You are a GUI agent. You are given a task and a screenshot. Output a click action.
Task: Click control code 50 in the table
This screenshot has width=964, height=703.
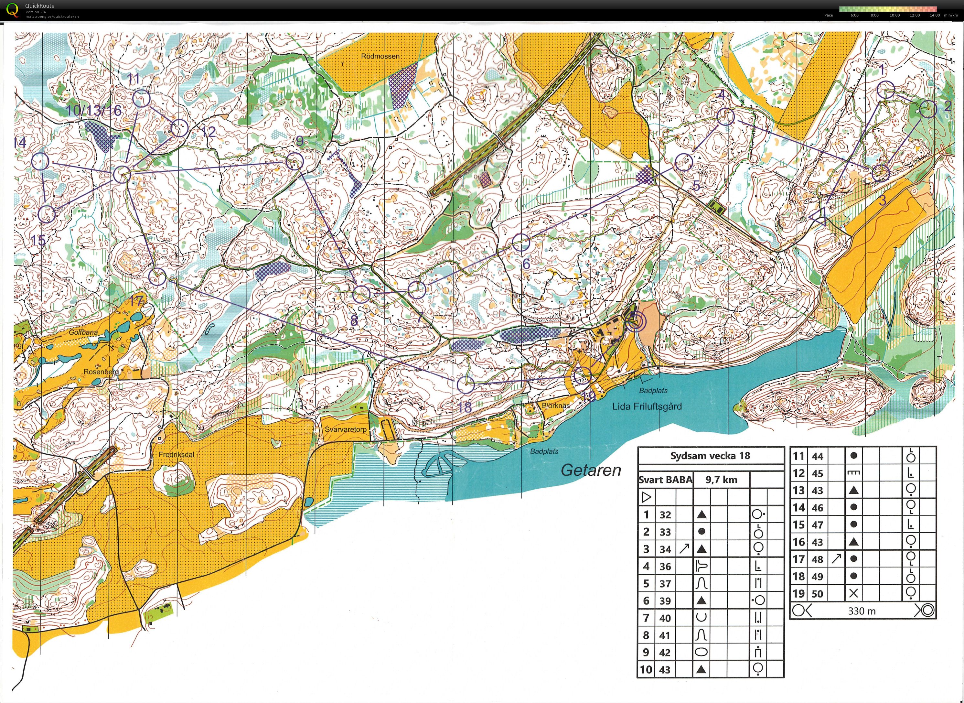tap(817, 594)
